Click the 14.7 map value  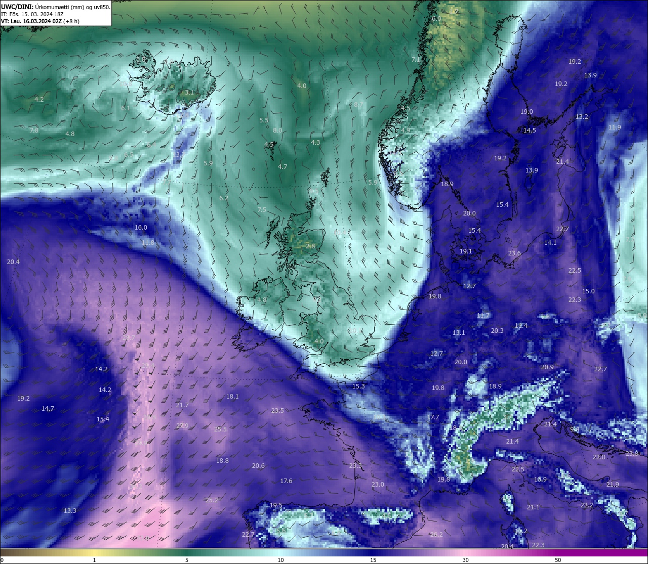point(48,409)
